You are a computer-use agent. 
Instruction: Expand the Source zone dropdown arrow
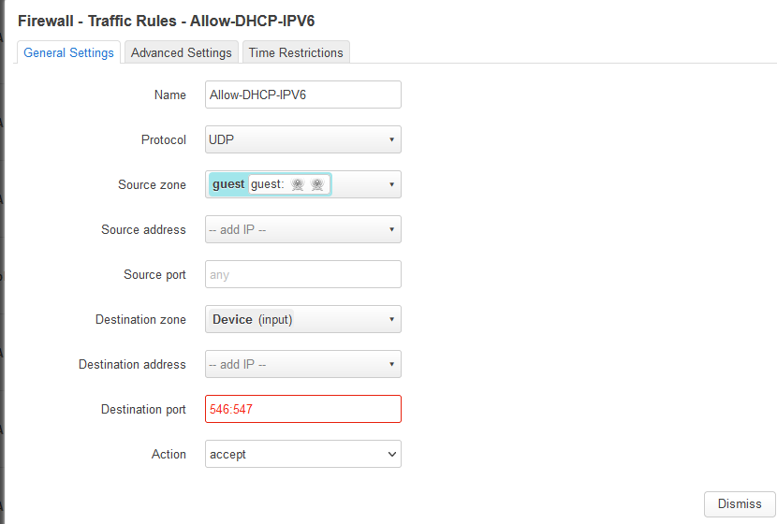click(390, 184)
